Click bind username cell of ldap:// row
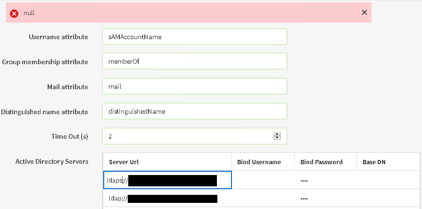This screenshot has height=209, width=422. pyautogui.click(x=263, y=198)
